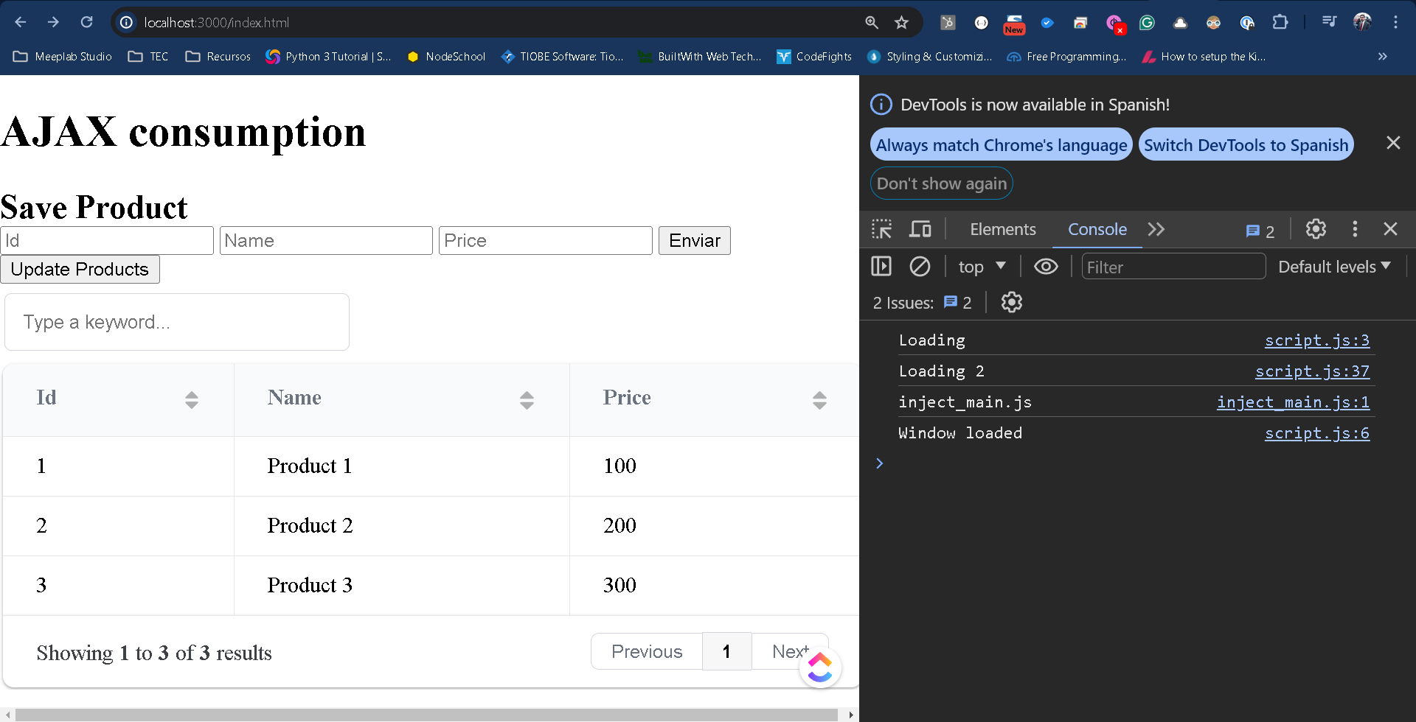The image size is (1416, 722).
Task: Clear the console with the ban icon
Action: click(920, 267)
